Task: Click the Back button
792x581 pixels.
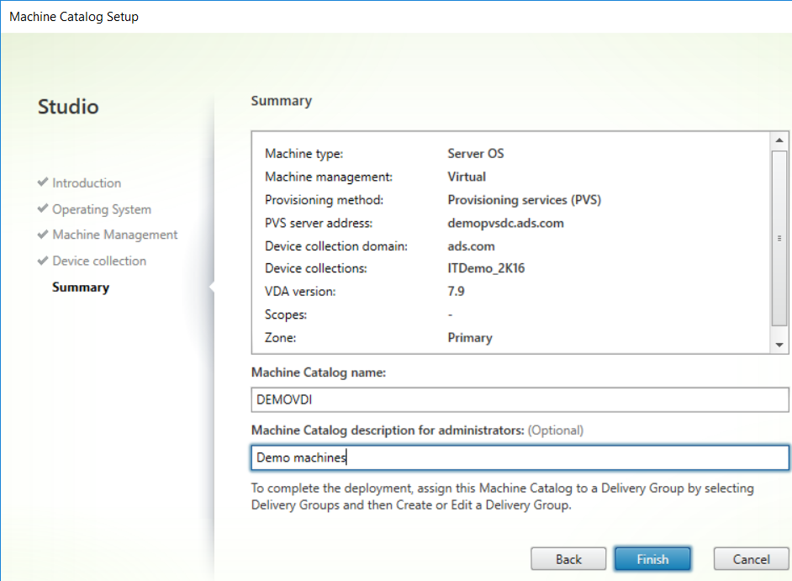Action: 568,559
